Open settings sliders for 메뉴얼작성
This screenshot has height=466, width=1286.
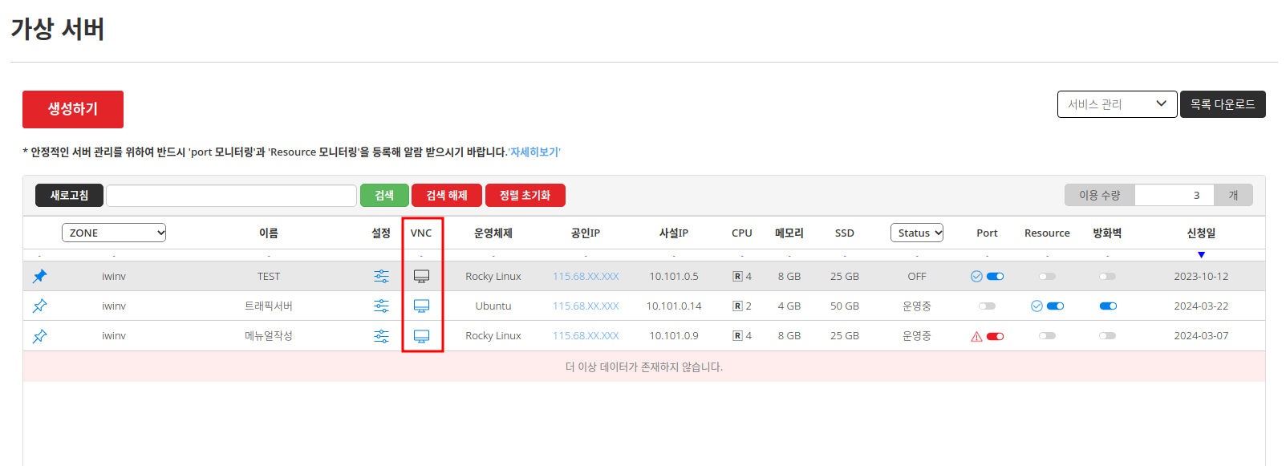click(381, 336)
